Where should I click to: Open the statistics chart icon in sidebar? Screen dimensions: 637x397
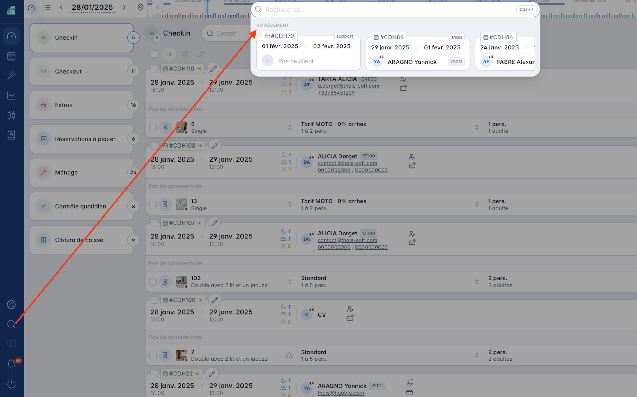(x=11, y=95)
